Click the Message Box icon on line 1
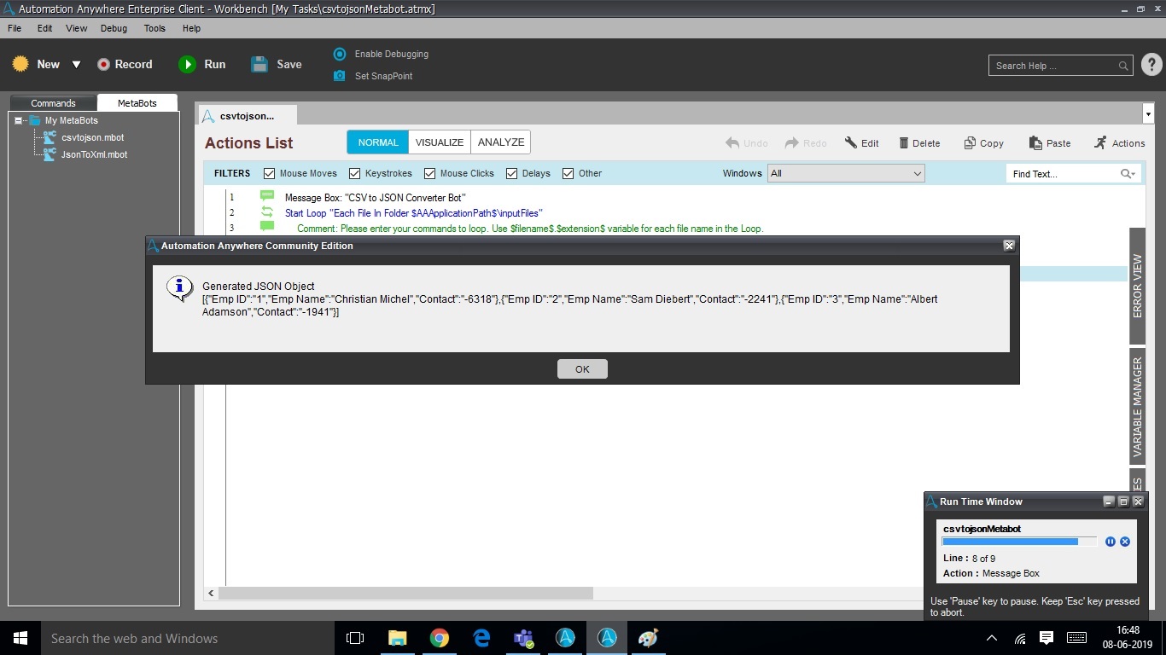This screenshot has width=1166, height=655. tap(267, 197)
